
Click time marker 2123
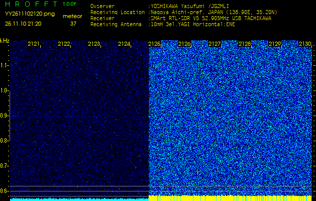tap(94, 44)
